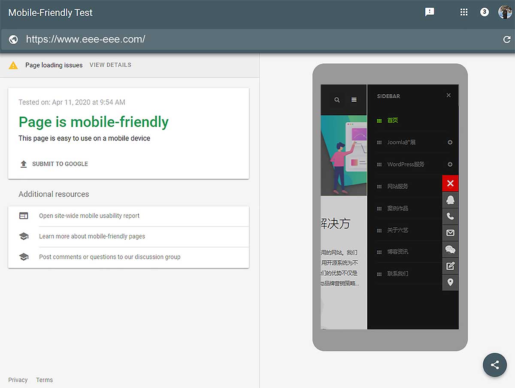Click the location pin icon in widget
Screen dimensions: 515x388
450,282
